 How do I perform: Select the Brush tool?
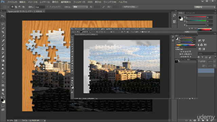[x=3, y=44]
